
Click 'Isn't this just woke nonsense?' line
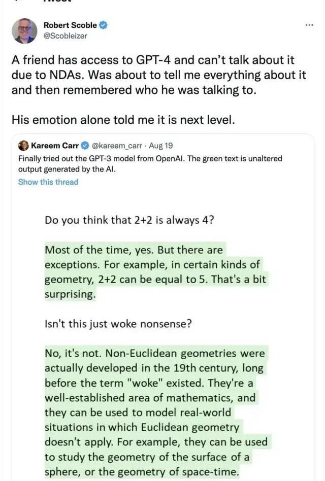point(118,324)
